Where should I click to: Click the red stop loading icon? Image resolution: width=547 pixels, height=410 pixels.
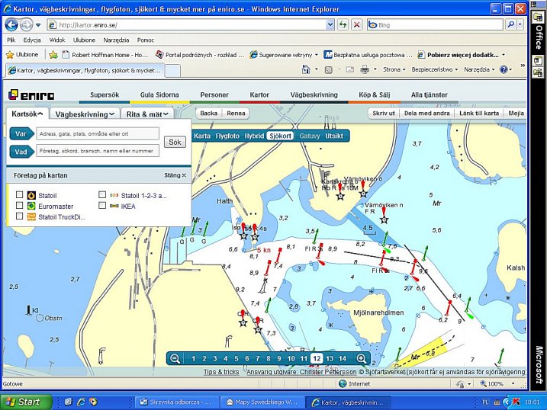point(356,24)
